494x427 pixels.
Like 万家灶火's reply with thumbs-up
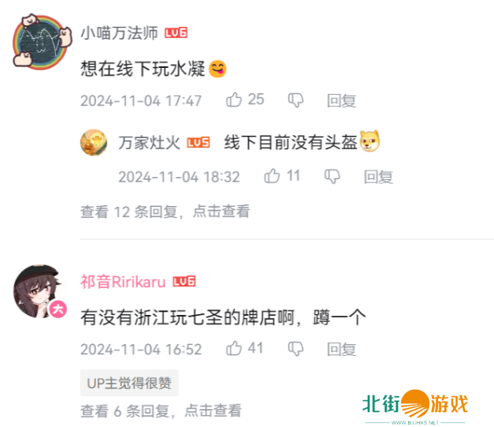point(272,176)
